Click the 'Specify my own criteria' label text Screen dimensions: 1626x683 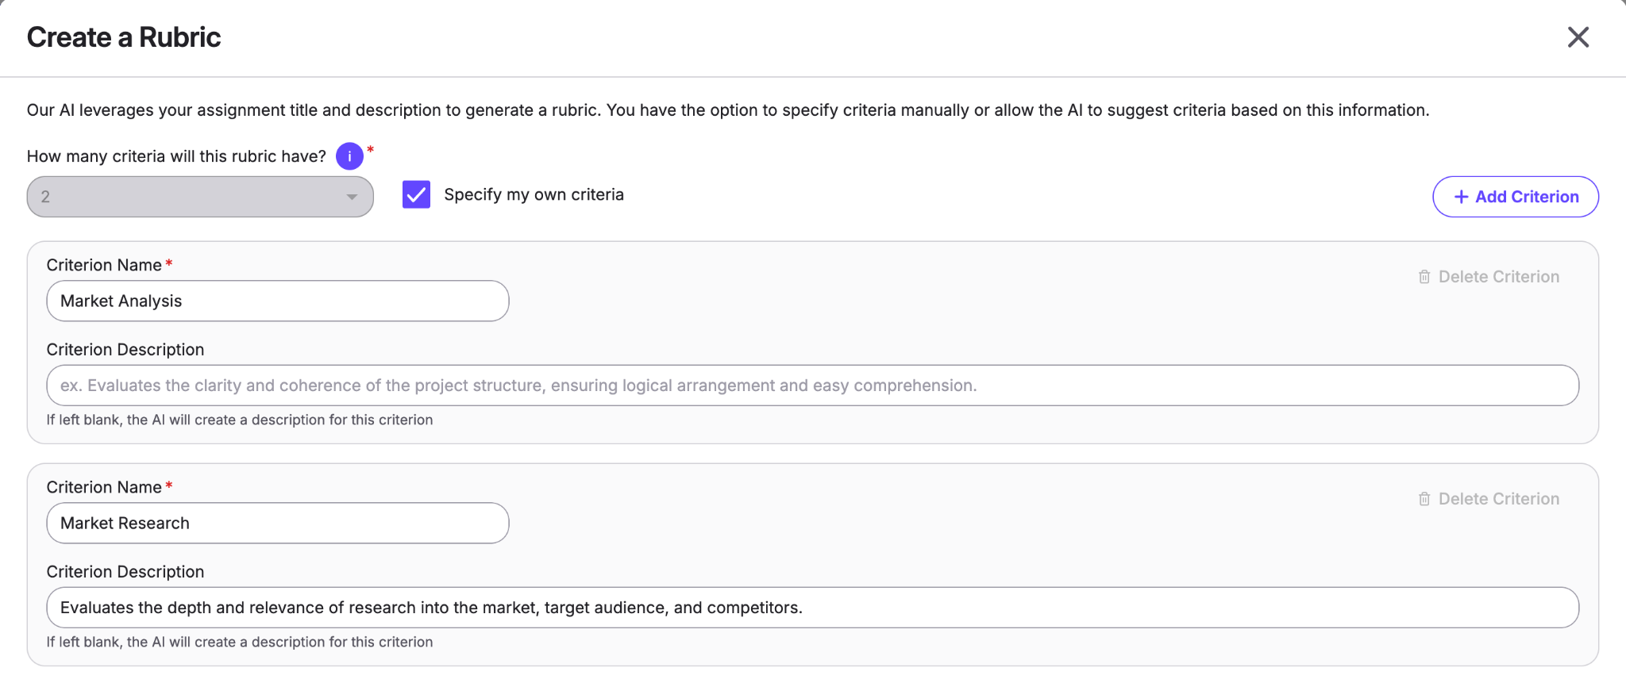[x=534, y=194]
